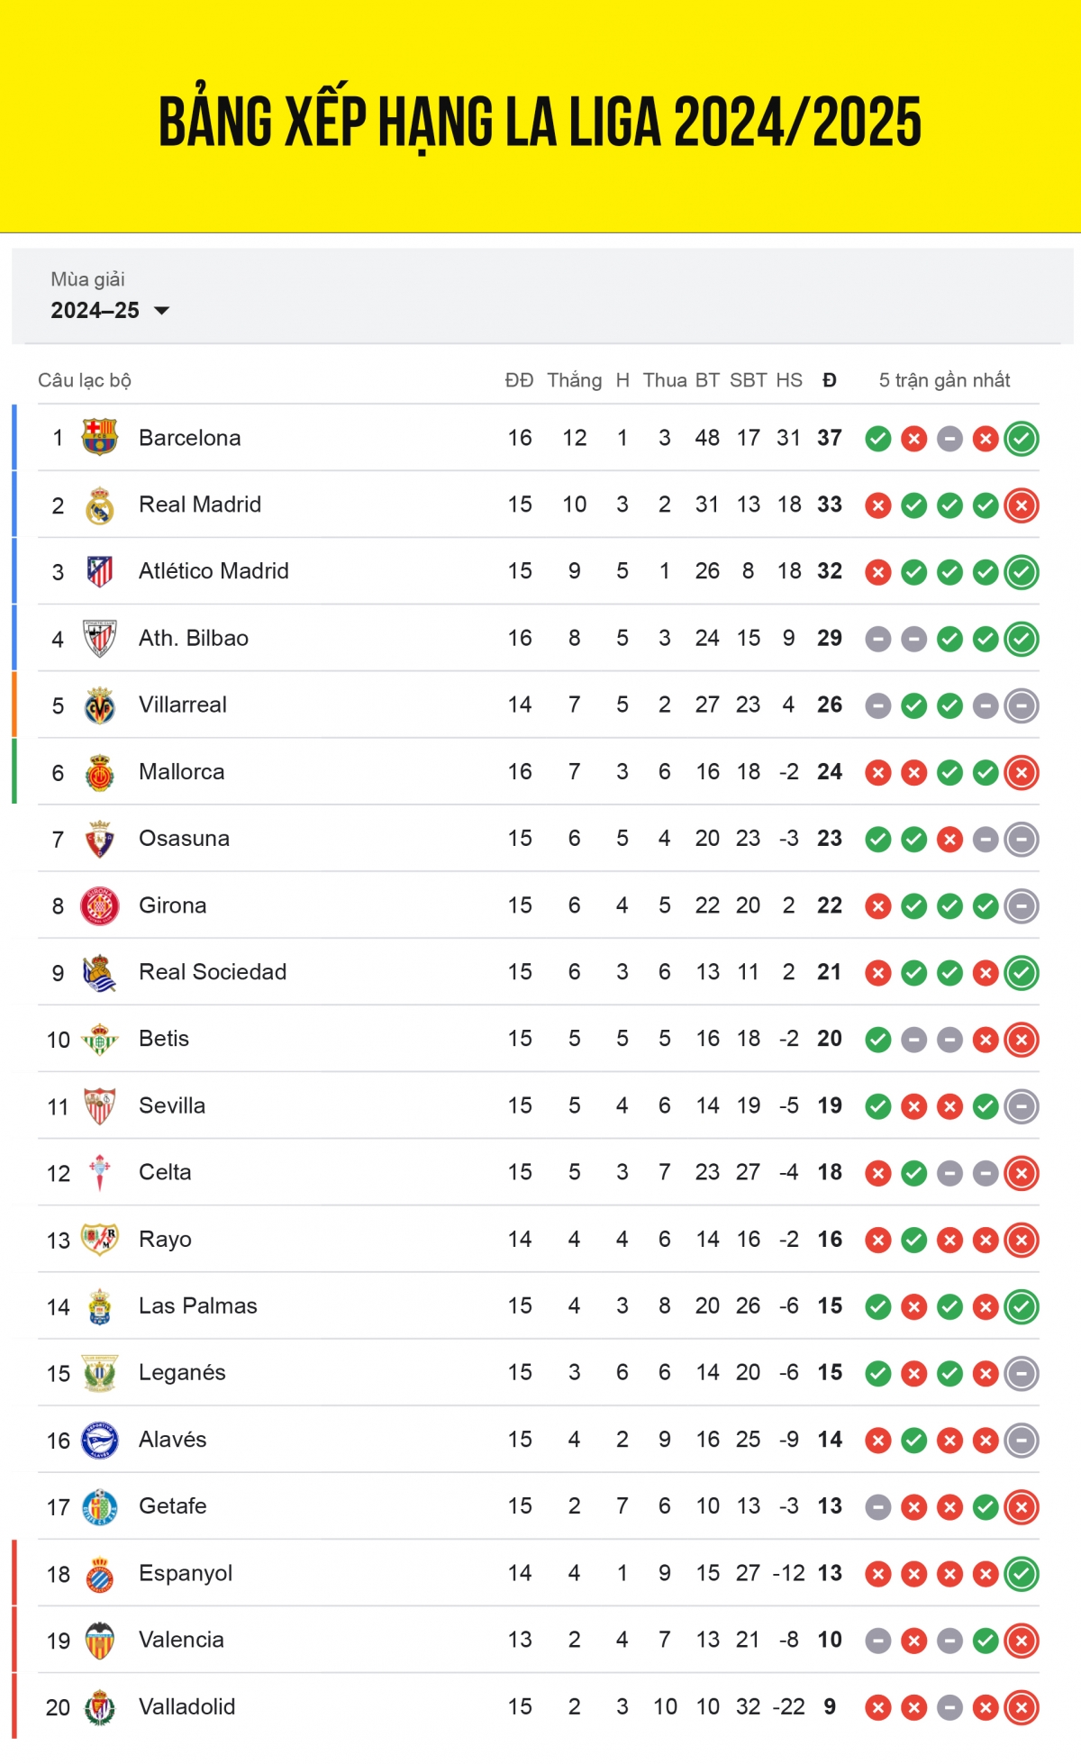Click Real Madrid's latest match loss indicator
Screen dimensions: 1081x1764
[x=1022, y=505]
